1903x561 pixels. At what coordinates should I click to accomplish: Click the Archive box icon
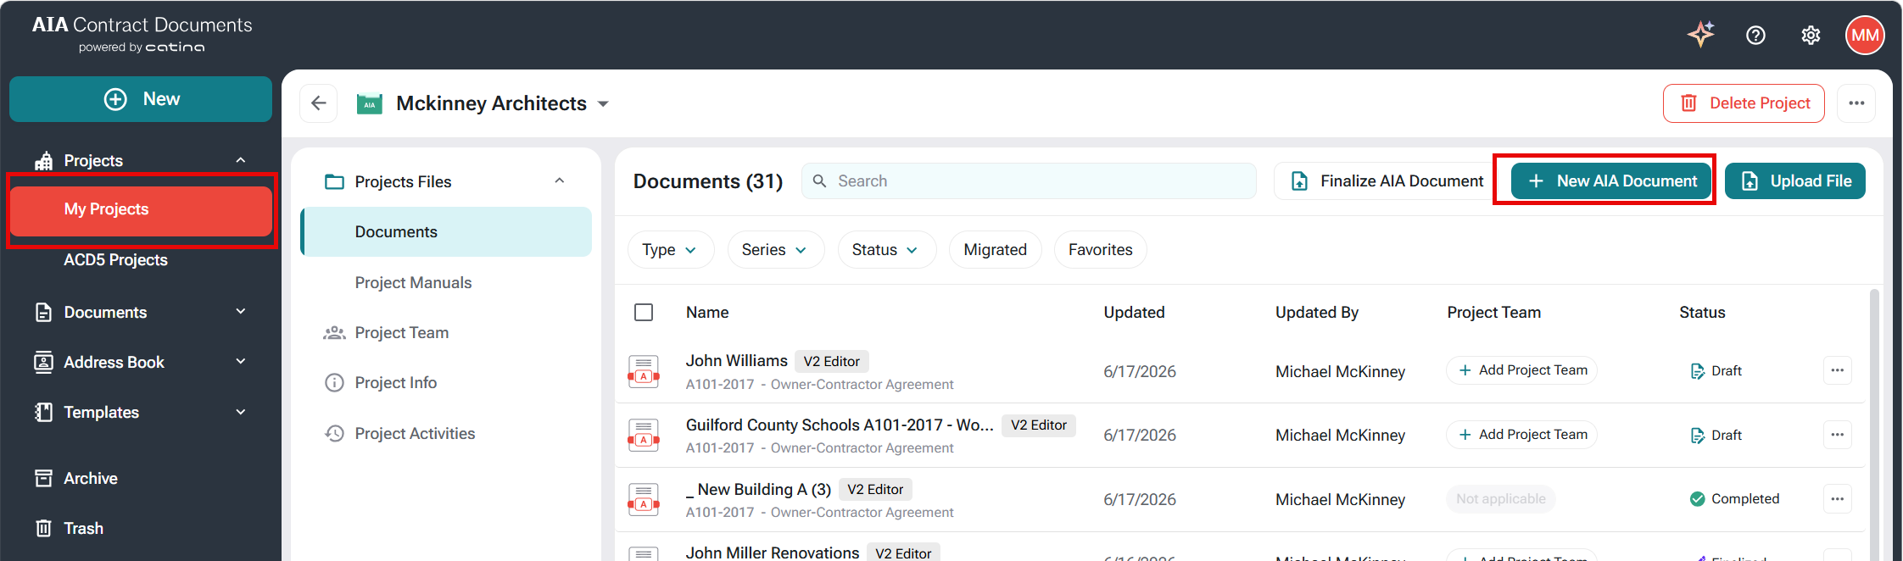pos(43,479)
